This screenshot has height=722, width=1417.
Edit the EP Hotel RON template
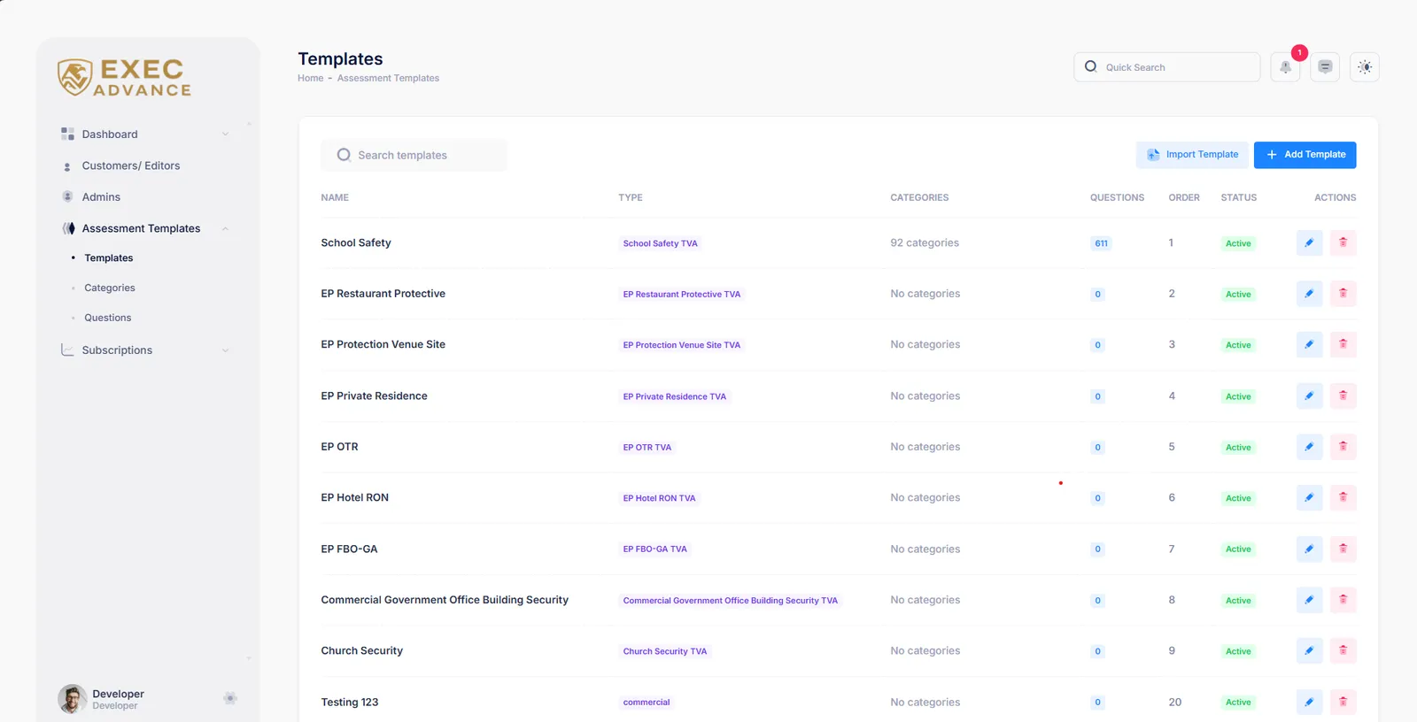click(x=1309, y=497)
